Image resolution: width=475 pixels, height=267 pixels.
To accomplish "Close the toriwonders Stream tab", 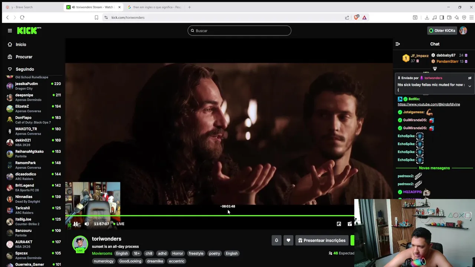I will tap(119, 7).
